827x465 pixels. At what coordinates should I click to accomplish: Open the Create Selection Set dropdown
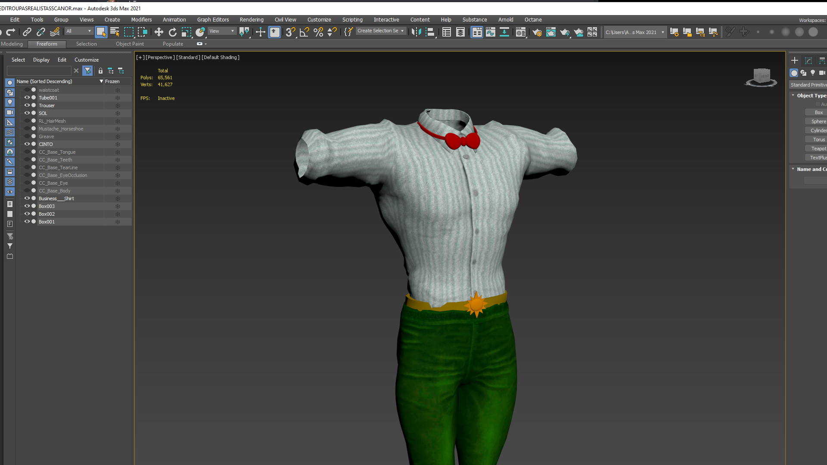coord(381,31)
